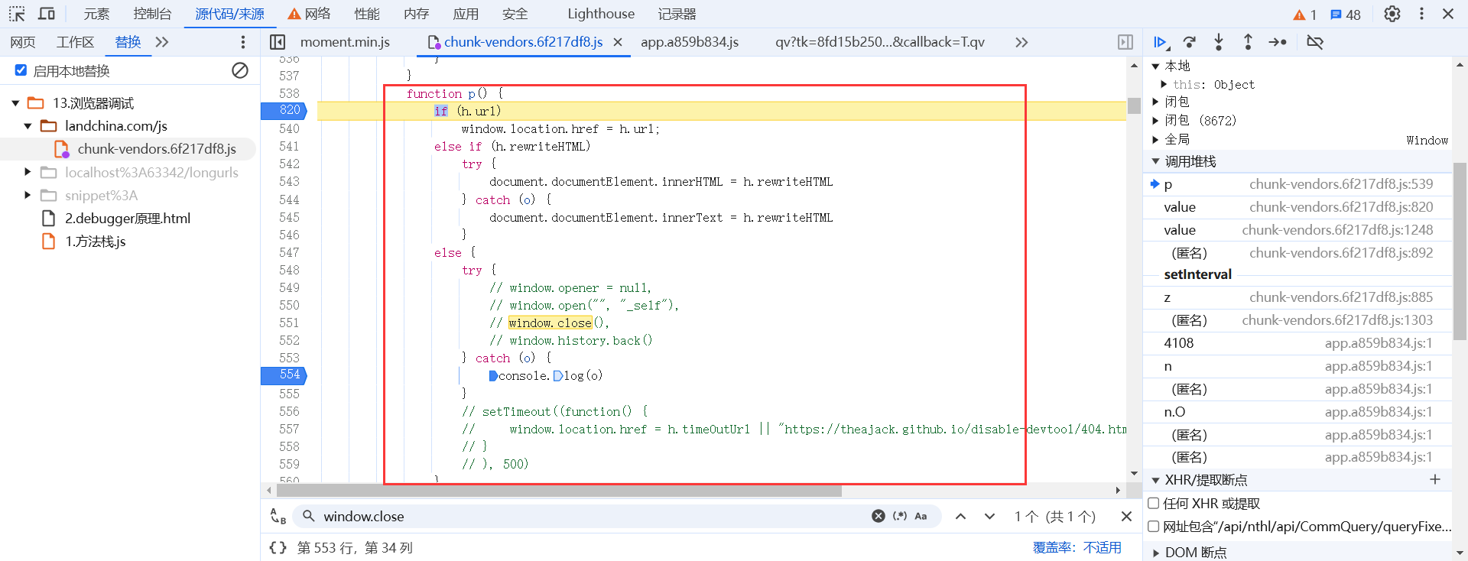
Task: Close the search bar
Action: 1126,517
